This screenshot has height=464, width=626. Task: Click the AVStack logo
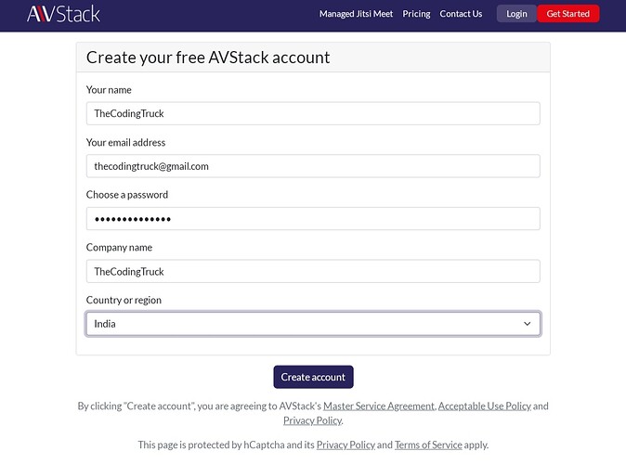[x=63, y=14]
